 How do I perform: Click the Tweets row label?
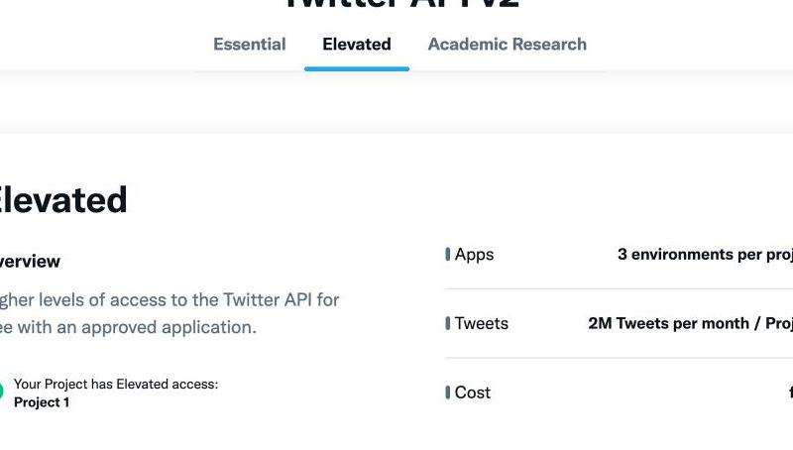click(x=481, y=323)
